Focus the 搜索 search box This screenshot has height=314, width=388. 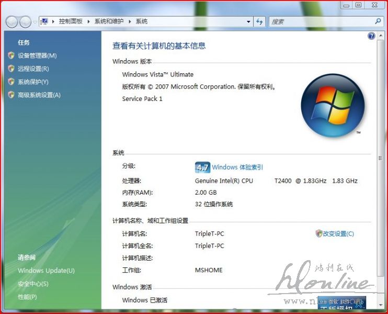pyautogui.click(x=322, y=22)
